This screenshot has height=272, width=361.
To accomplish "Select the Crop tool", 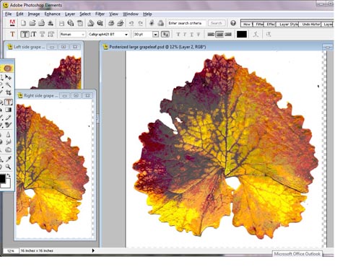I will click(x=9, y=92).
